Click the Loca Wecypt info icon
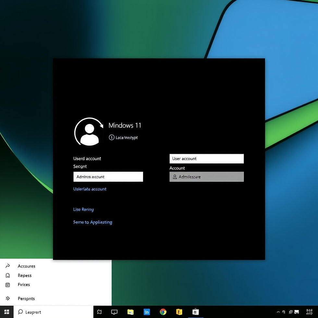This screenshot has height=318, width=318. 111,138
